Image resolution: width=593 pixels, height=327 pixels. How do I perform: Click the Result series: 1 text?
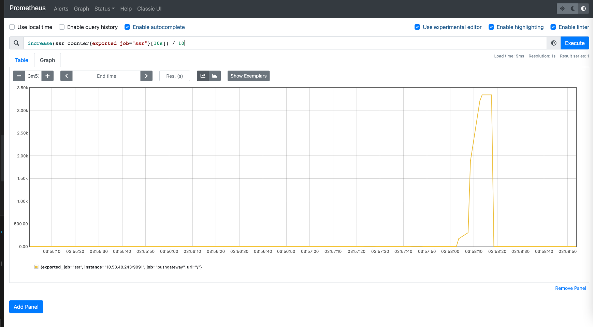coord(574,56)
